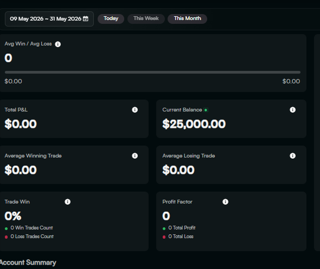Click the Avg Win / Avg Loss ratio bar

(152, 73)
